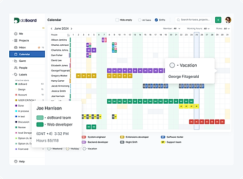The width and height of the screenshot is (243, 179).
Task: Click the search magnifier icon
Action: [x=178, y=20]
